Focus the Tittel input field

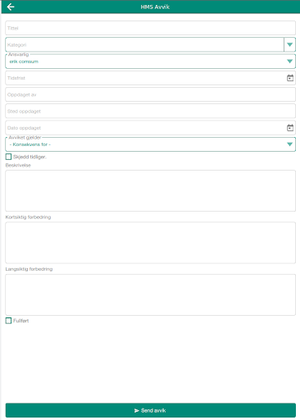150,28
